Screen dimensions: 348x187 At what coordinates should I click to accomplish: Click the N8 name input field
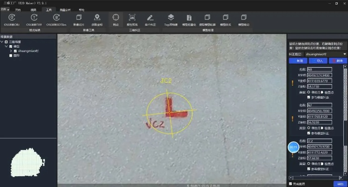(x=319, y=69)
